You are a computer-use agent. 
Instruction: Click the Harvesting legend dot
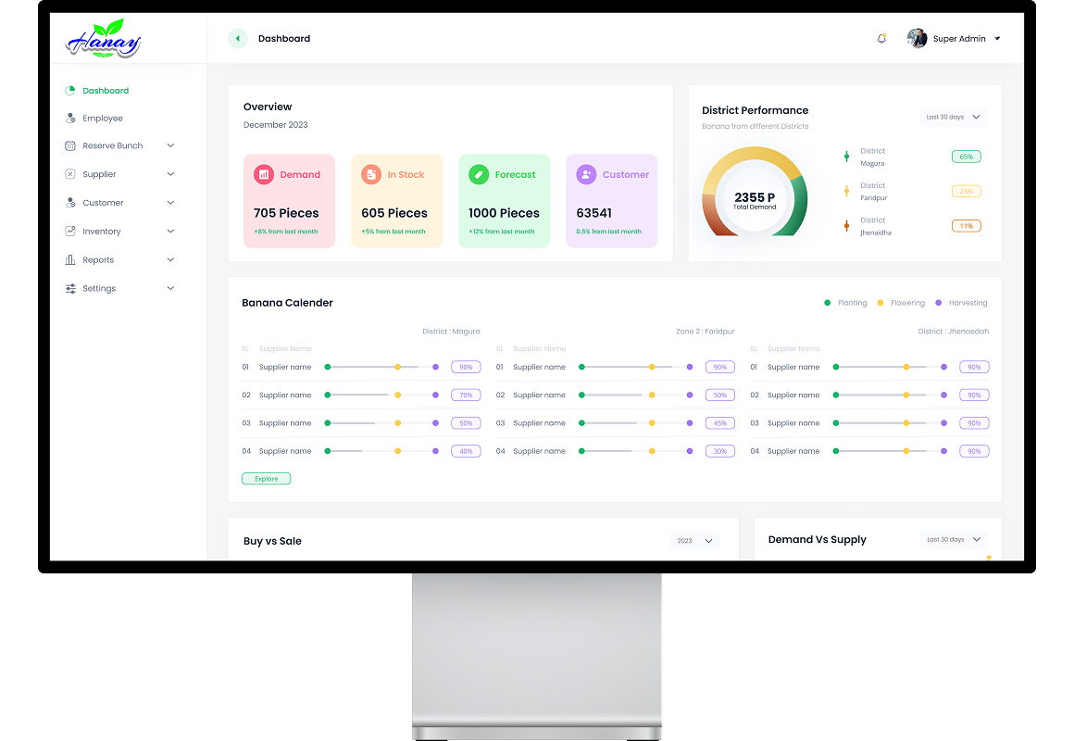[x=938, y=303]
